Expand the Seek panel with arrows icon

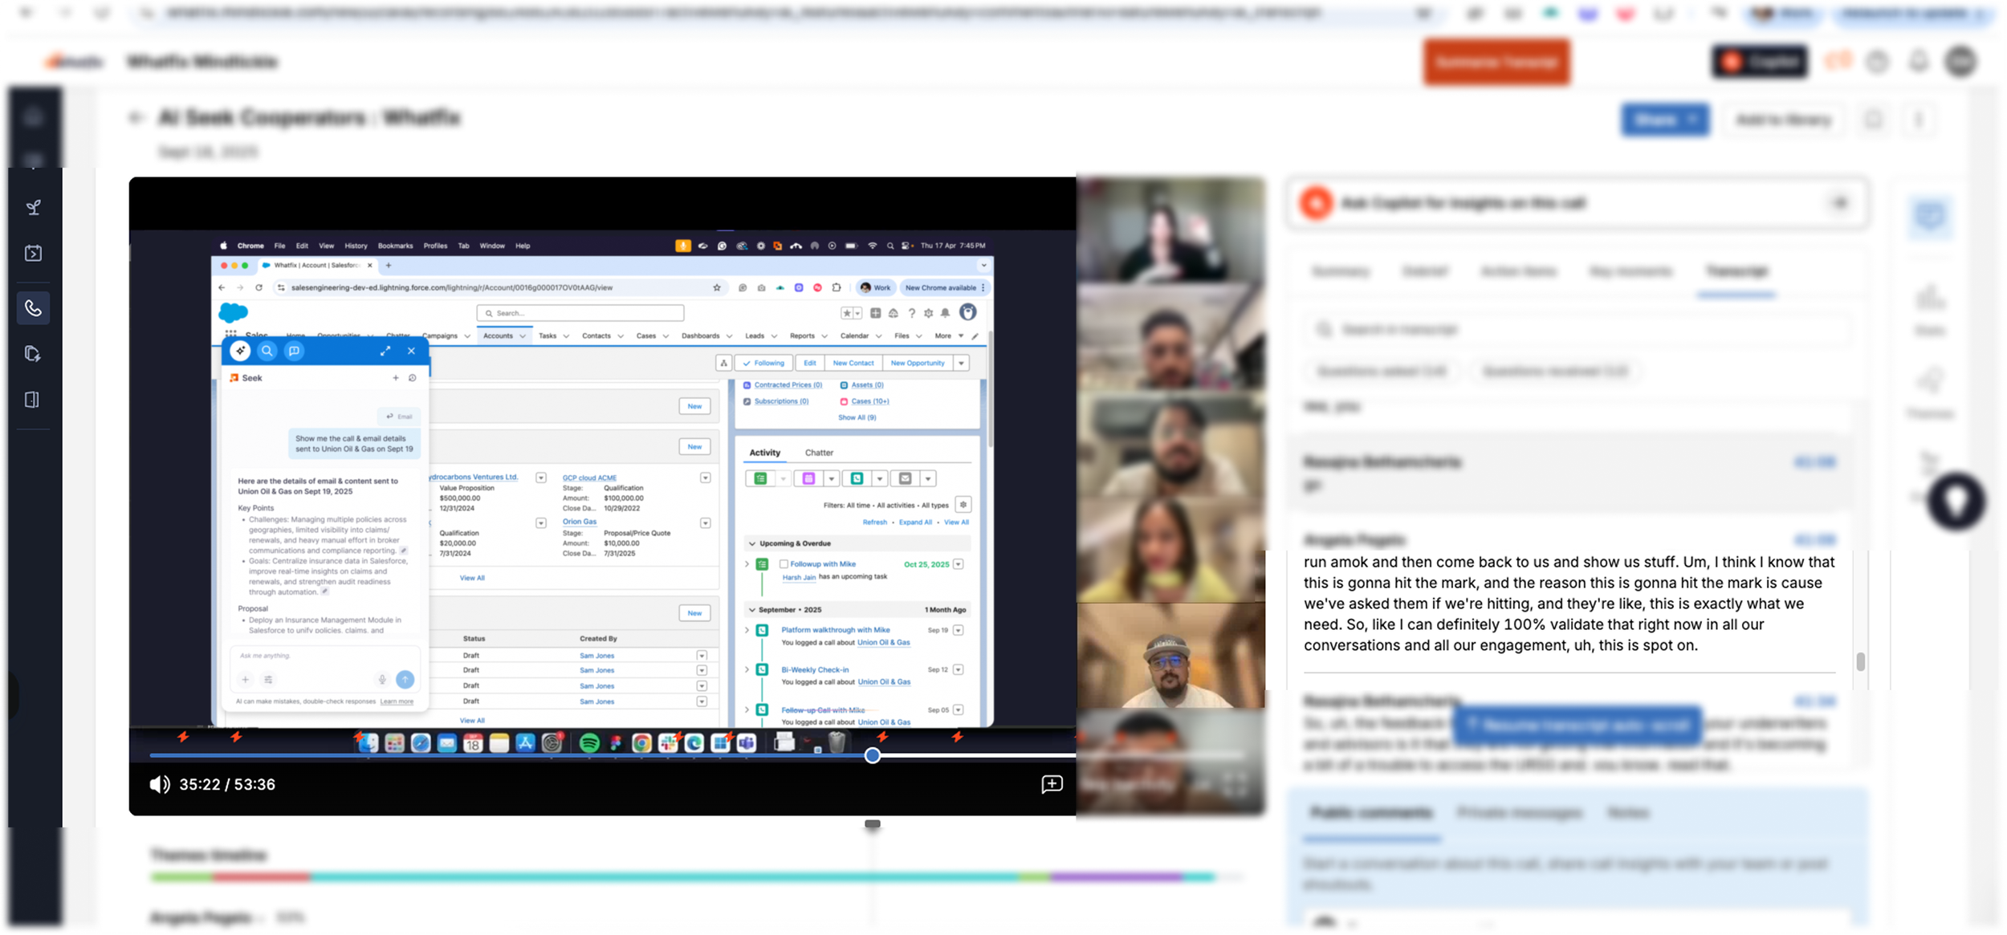[x=385, y=351]
